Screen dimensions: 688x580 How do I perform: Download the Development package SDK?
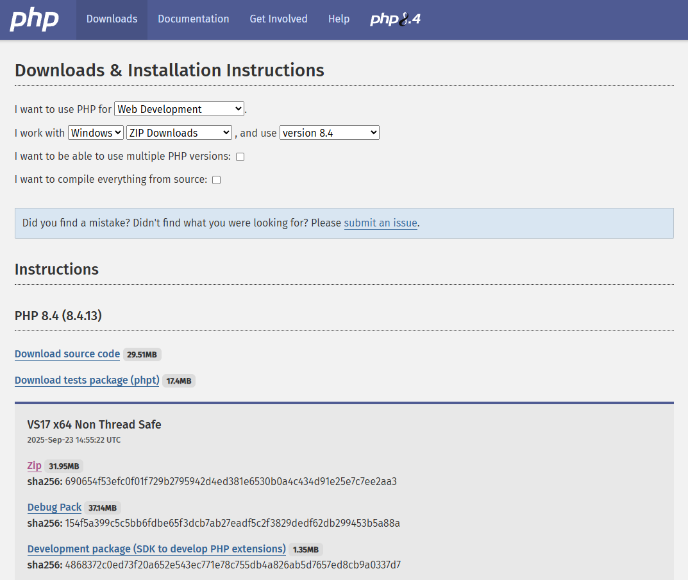click(x=156, y=549)
